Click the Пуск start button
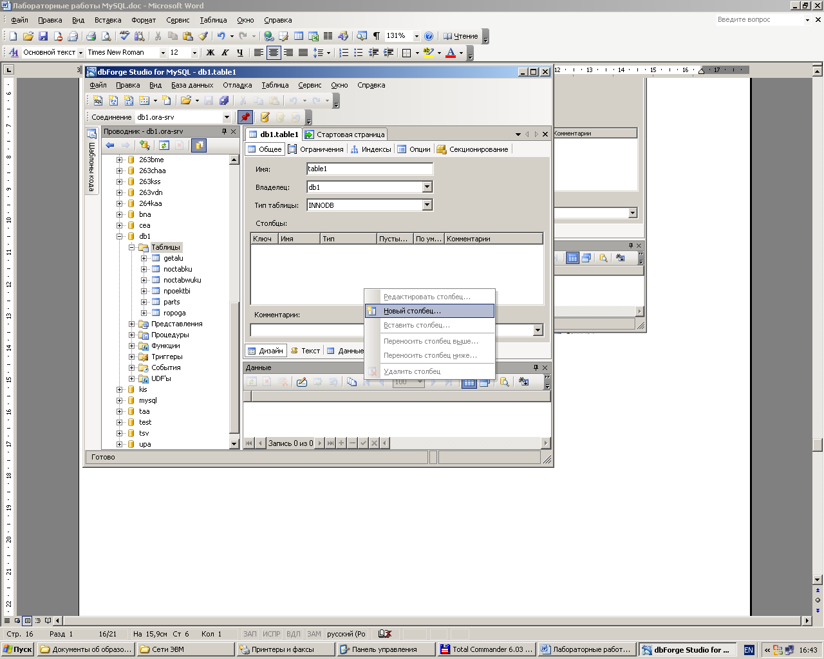 17,649
